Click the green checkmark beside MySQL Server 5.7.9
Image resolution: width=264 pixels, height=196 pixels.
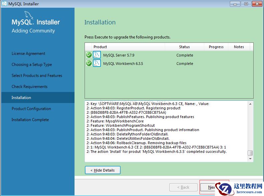(89, 55)
